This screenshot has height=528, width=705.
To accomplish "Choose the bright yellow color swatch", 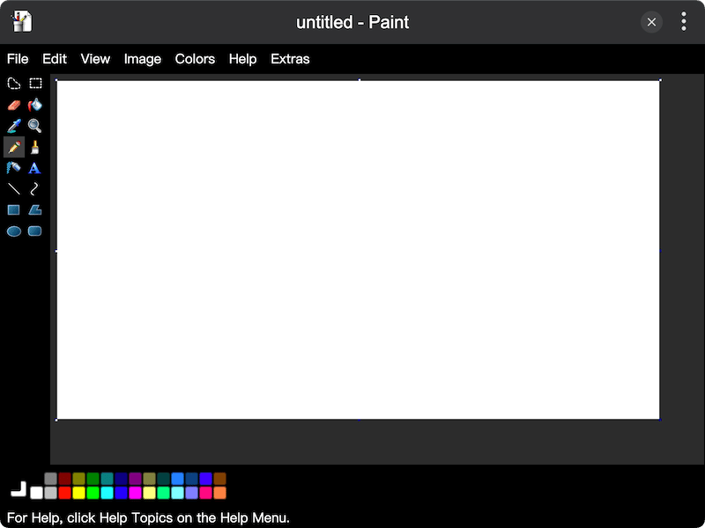I will pos(78,493).
